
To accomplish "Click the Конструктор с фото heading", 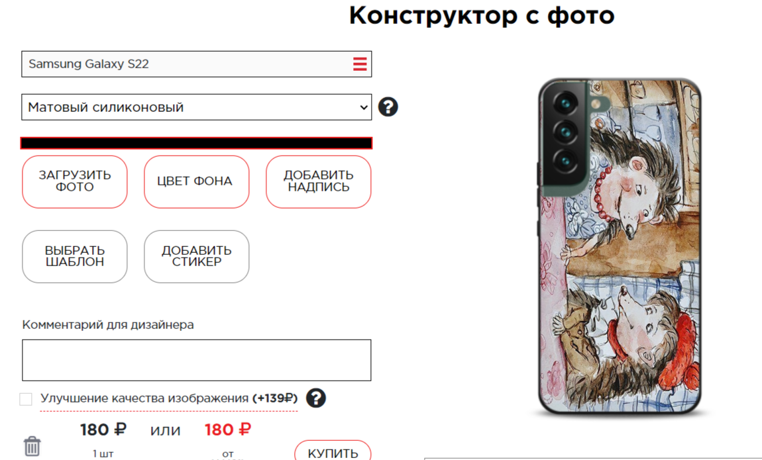I will [x=482, y=15].
